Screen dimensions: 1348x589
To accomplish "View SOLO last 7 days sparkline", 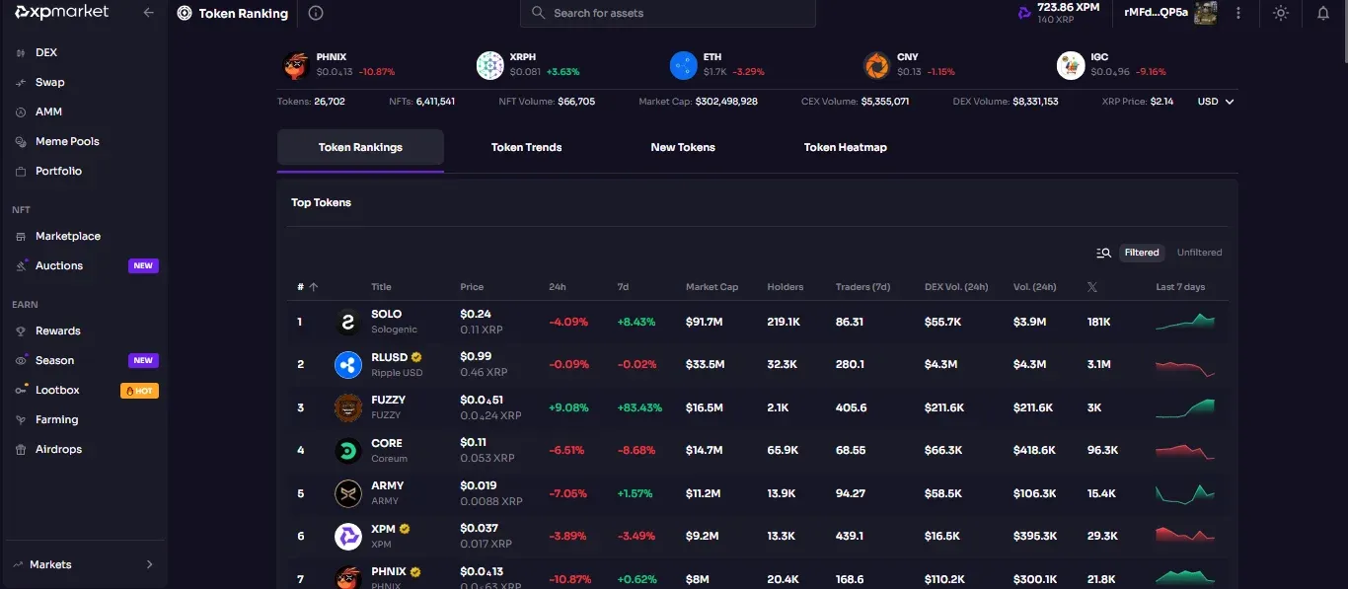I will click(x=1185, y=322).
